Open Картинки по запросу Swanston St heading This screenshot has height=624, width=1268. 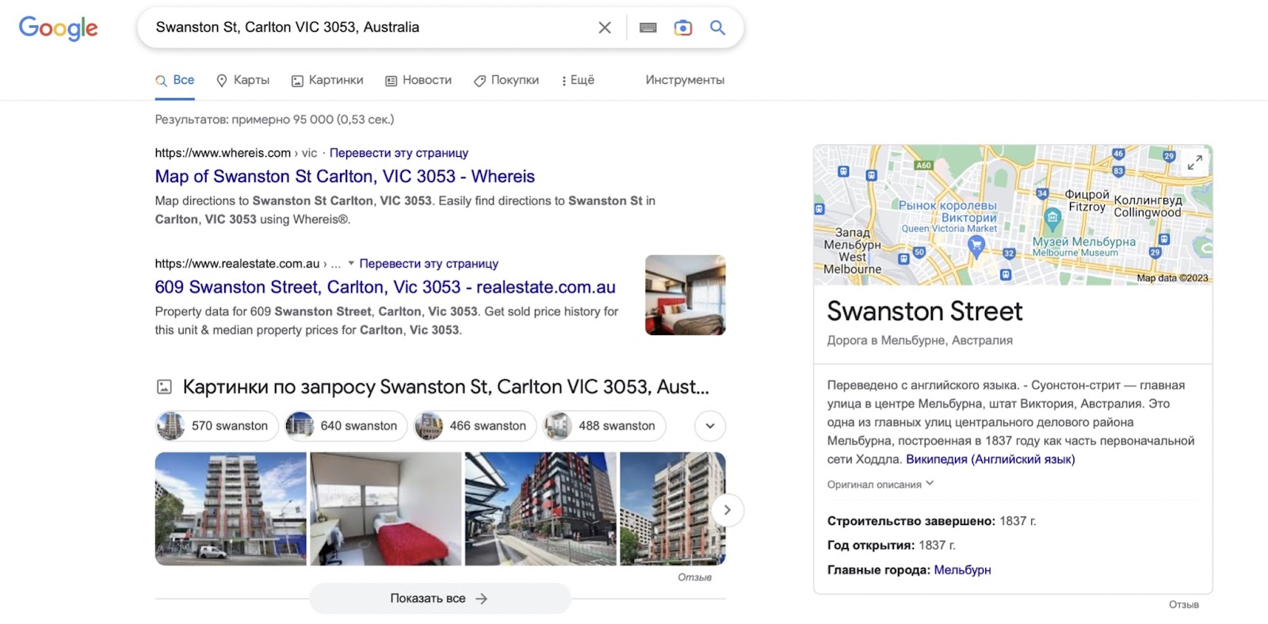(445, 387)
